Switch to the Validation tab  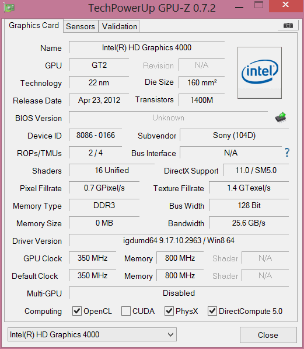[x=120, y=26]
